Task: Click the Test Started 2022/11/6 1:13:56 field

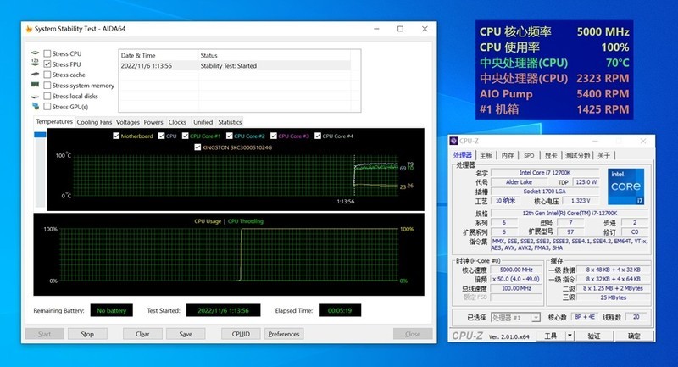Action: (x=223, y=310)
